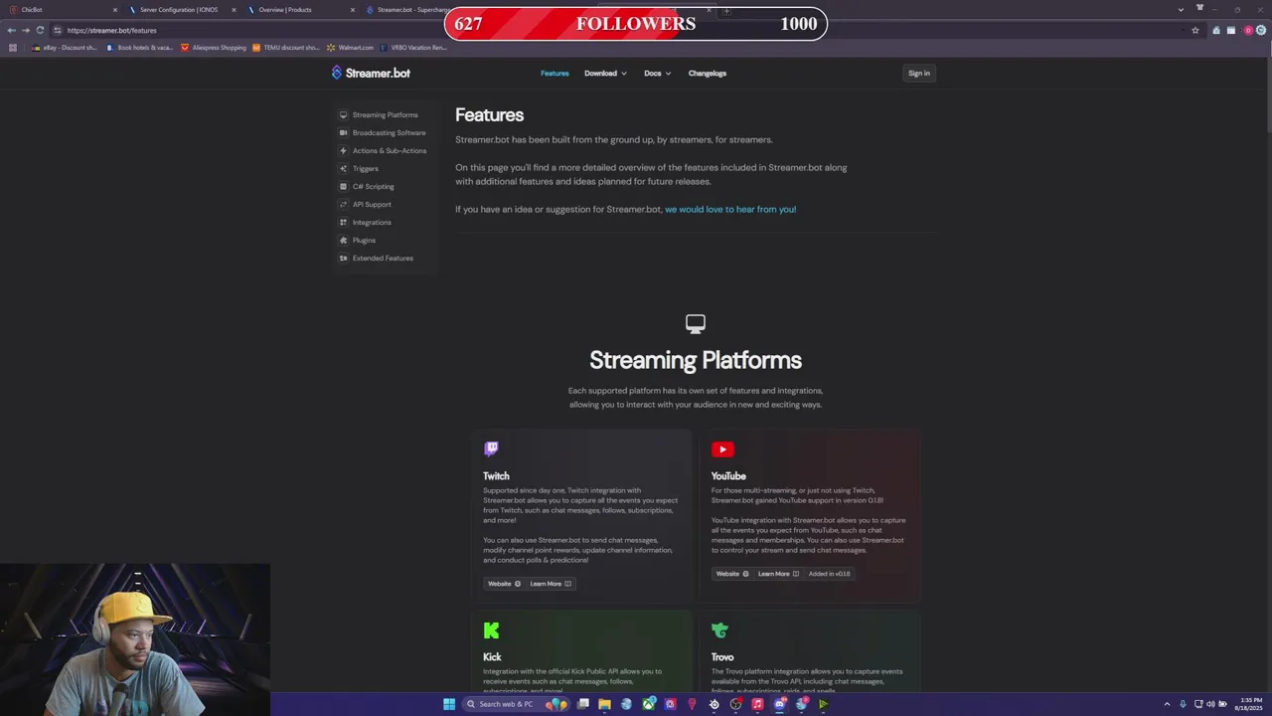Open the Xbox app from the taskbar
This screenshot has height=716, width=1272.
pos(648,704)
